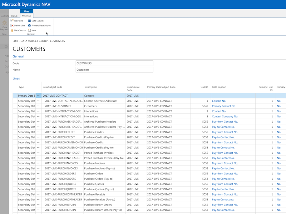Select the Contact Alternate Addresses description cell
Image resolution: width=286 pixels, height=214 pixels.
point(104,101)
